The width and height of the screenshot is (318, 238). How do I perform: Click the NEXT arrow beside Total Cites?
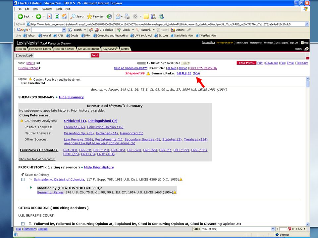pos(185,63)
